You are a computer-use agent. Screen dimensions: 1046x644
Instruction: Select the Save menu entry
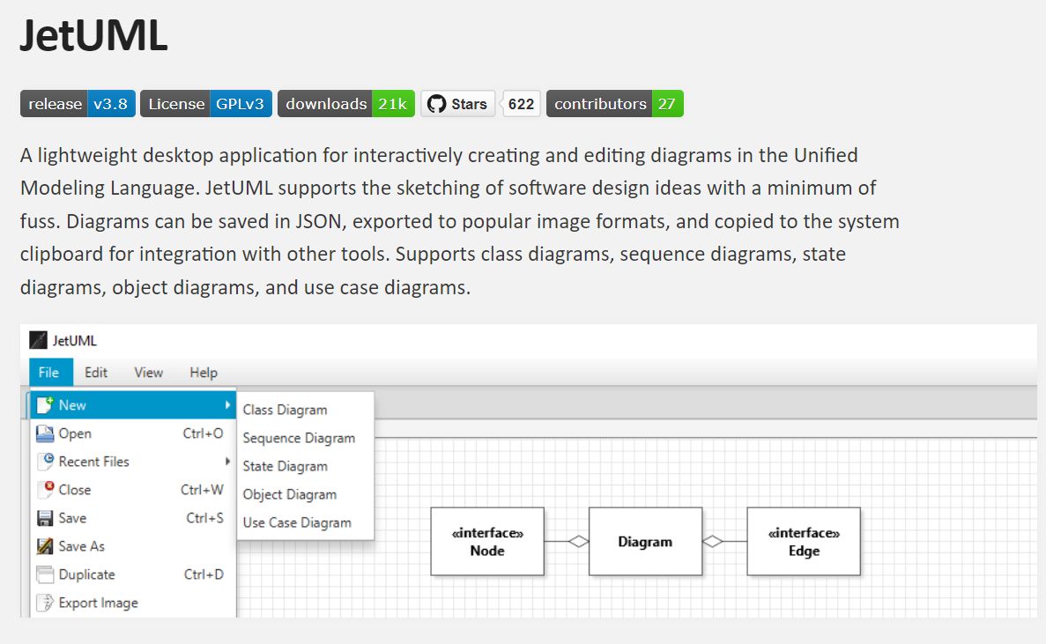point(133,518)
